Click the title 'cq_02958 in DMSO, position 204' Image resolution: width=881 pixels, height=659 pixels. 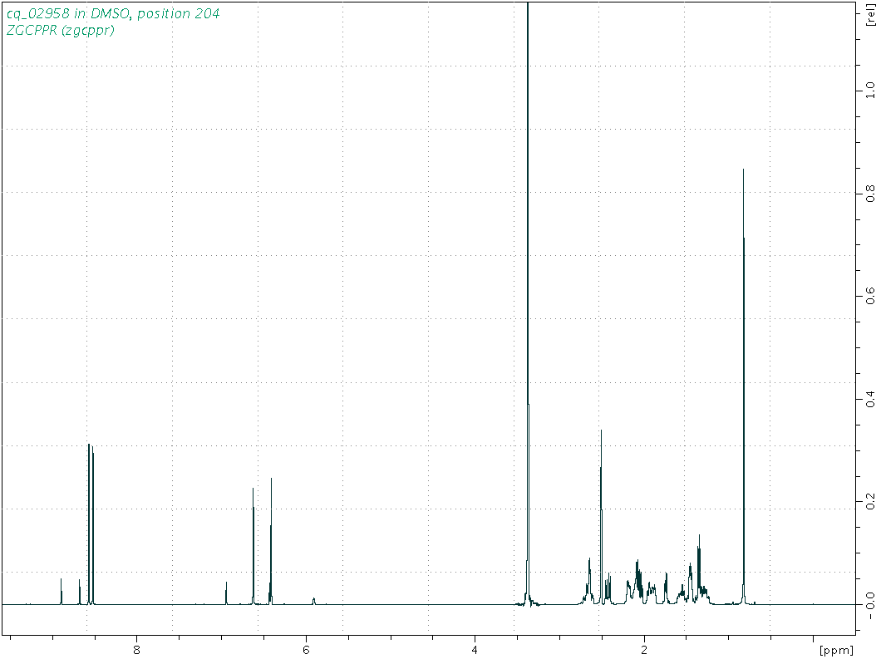point(113,13)
